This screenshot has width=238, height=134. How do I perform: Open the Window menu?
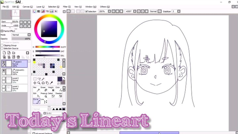[x=91, y=7]
